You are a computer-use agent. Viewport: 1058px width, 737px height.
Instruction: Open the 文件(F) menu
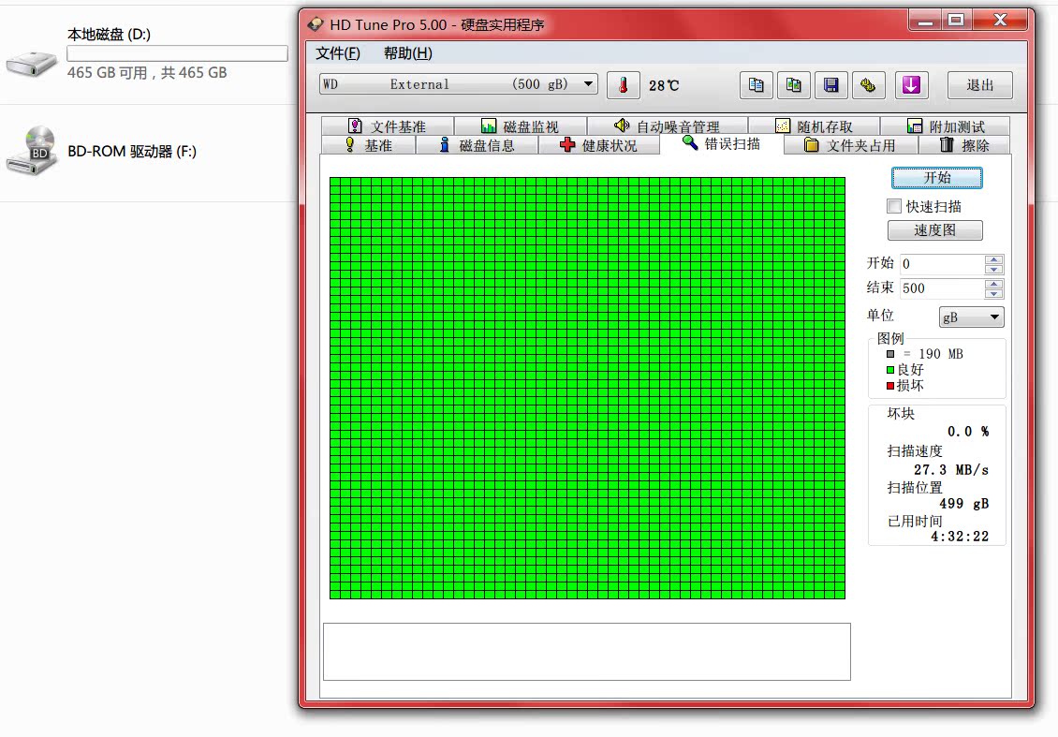pyautogui.click(x=338, y=53)
